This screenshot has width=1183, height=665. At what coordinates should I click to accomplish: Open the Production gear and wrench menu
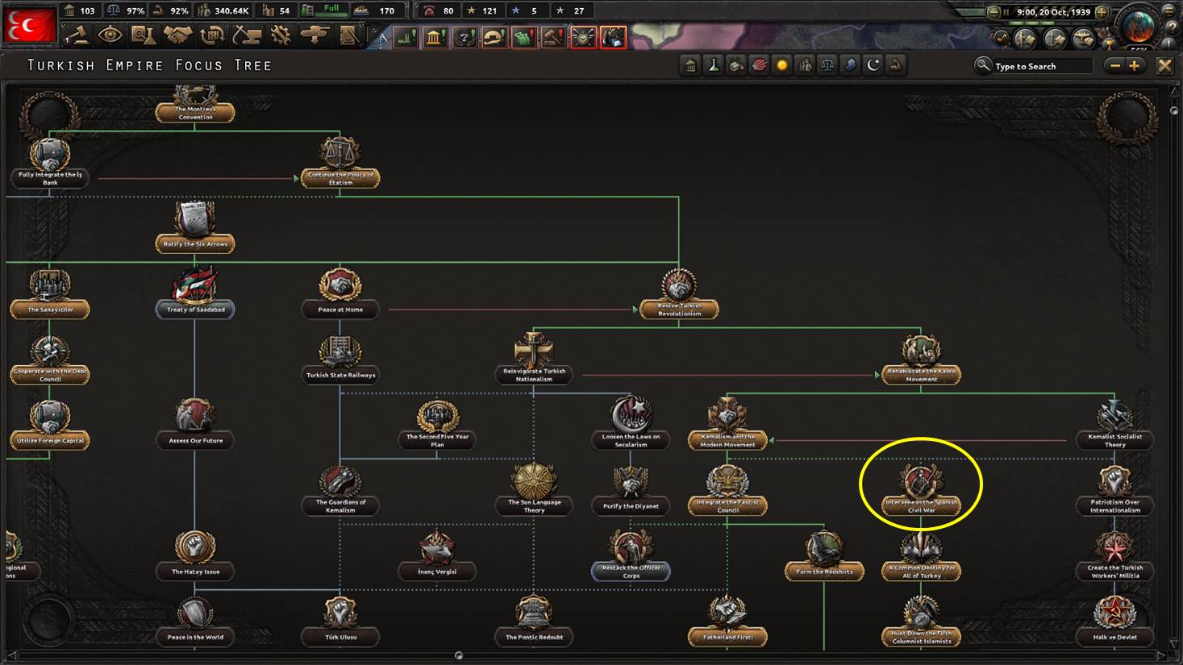(x=281, y=35)
